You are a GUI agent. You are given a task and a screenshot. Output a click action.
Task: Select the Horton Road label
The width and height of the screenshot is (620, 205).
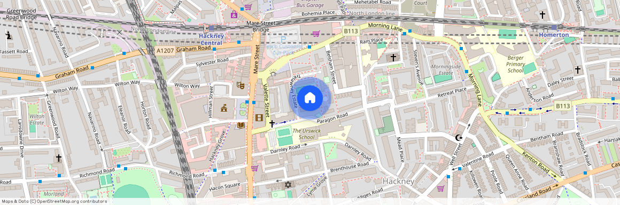[x=145, y=115]
